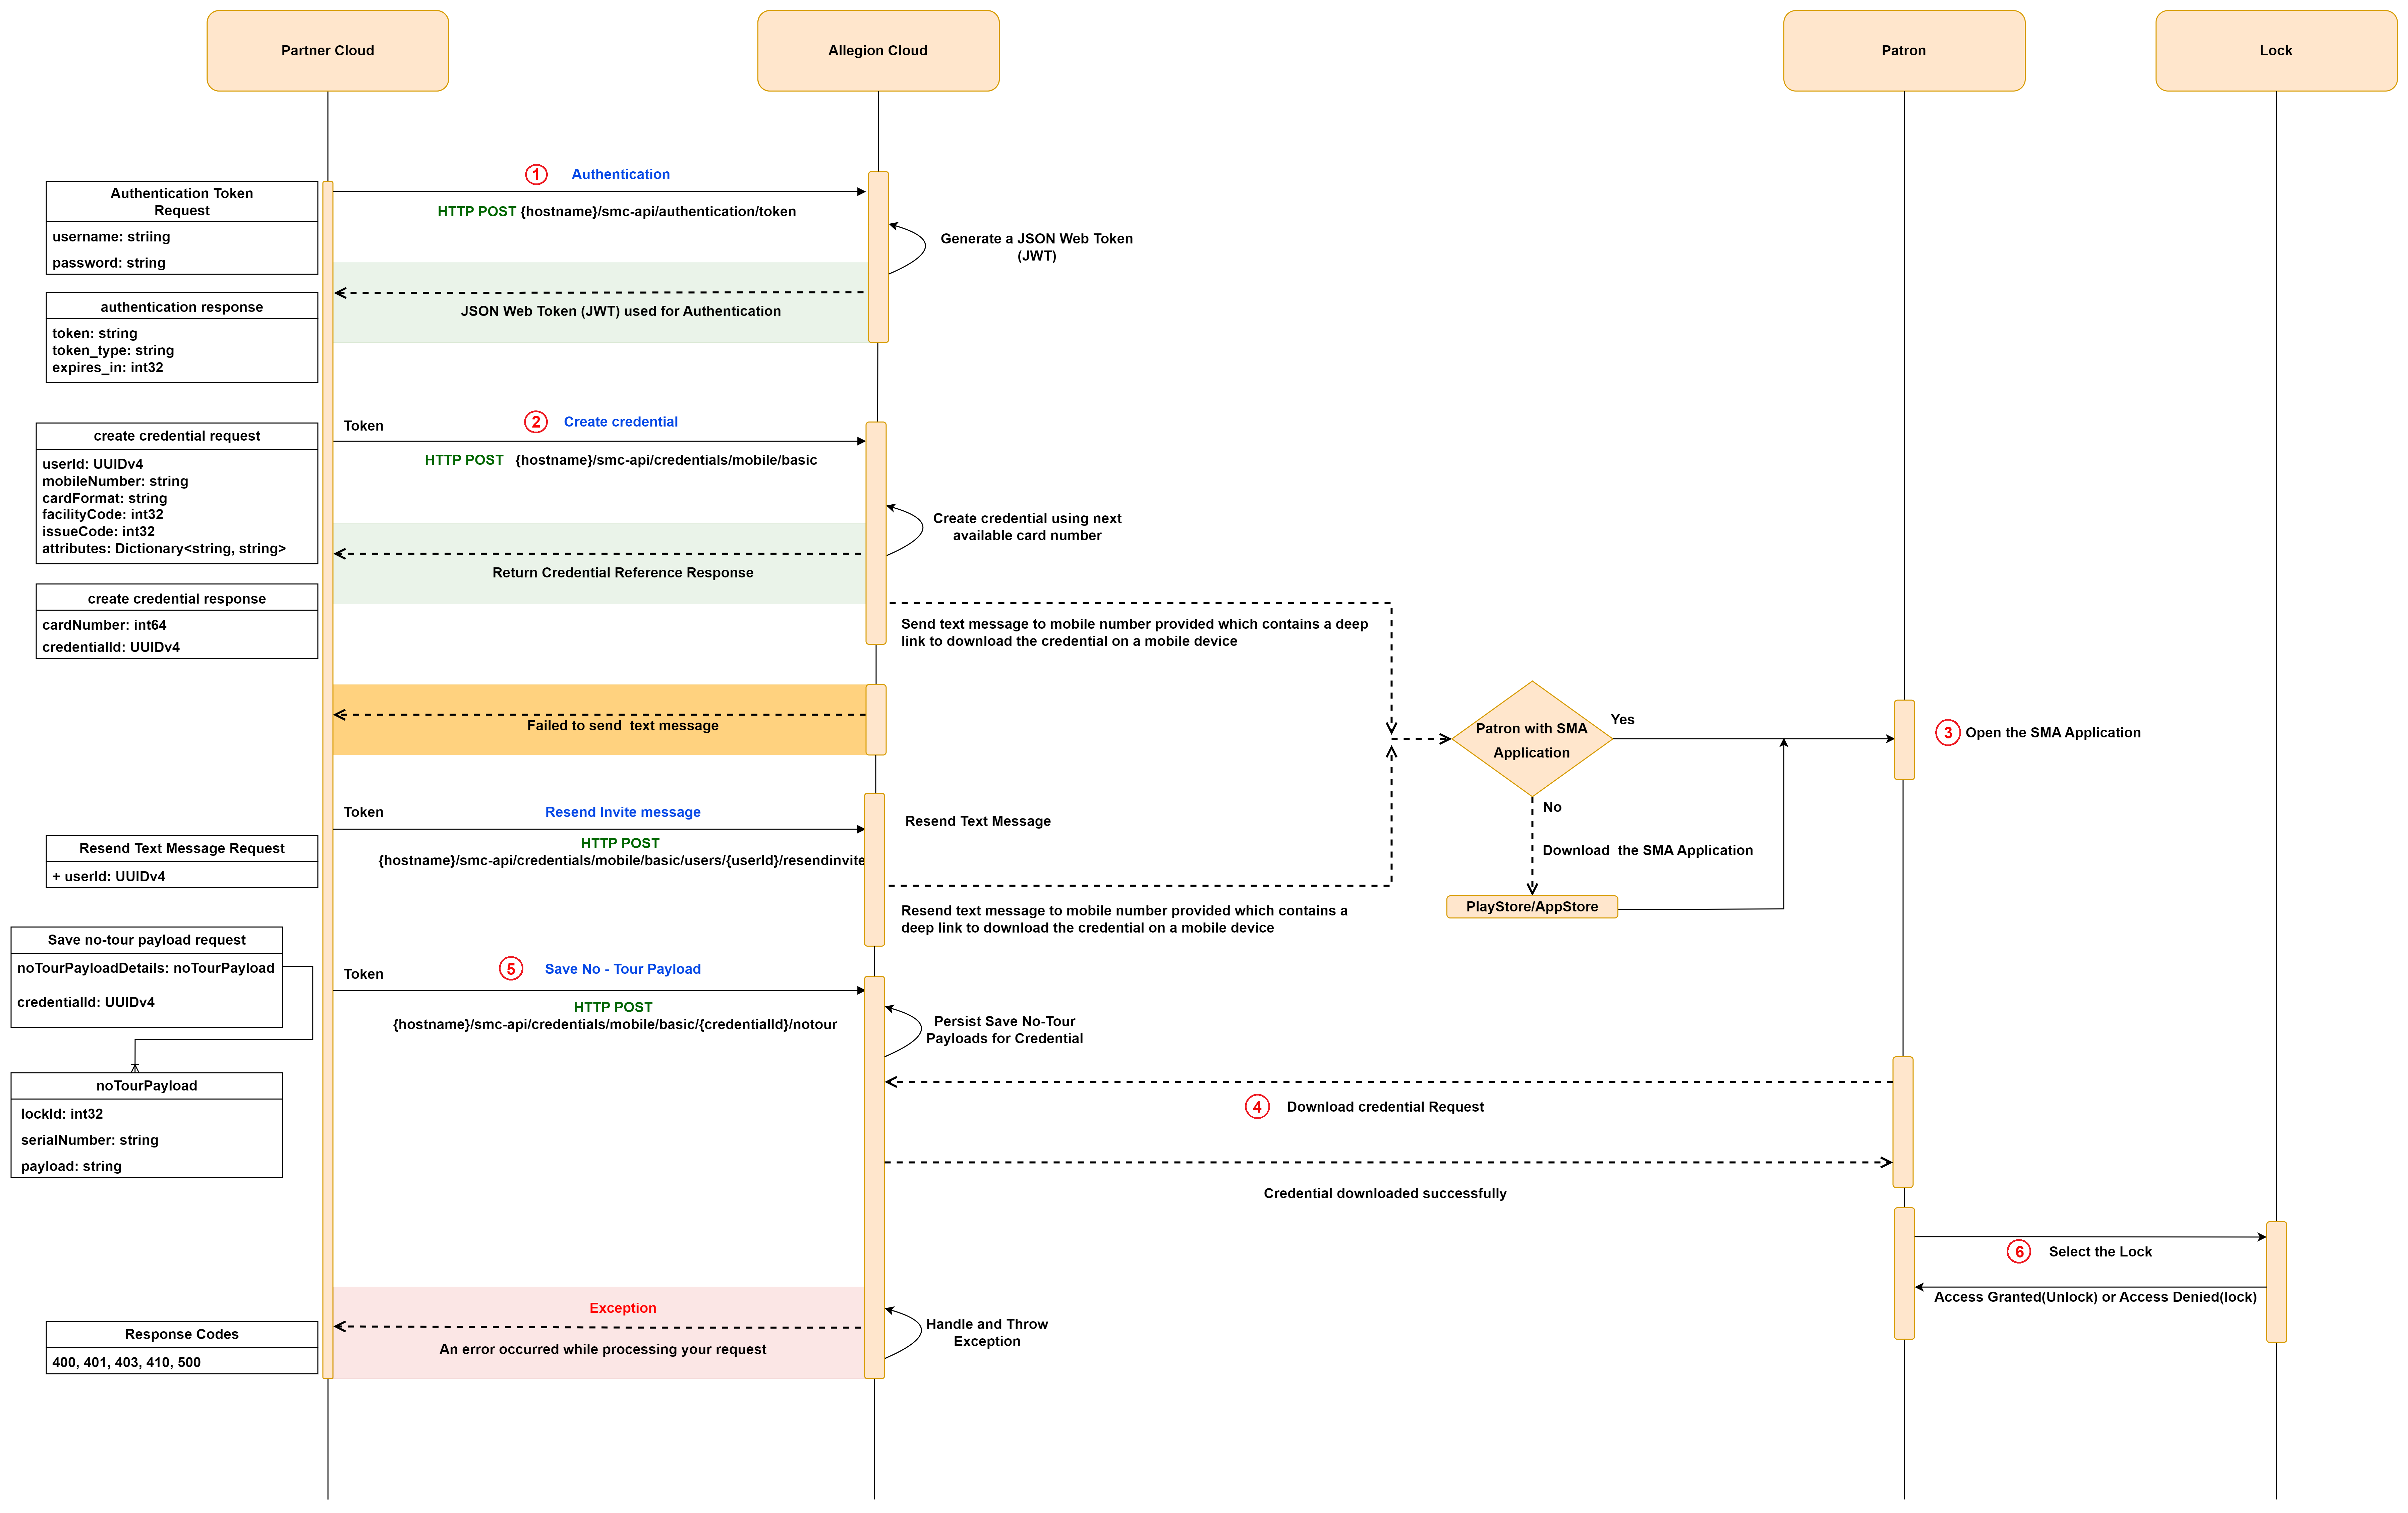2408x1513 pixels.
Task: Select the Access Granted(Unlock) or Access Denied(lock) text
Action: click(2095, 1297)
